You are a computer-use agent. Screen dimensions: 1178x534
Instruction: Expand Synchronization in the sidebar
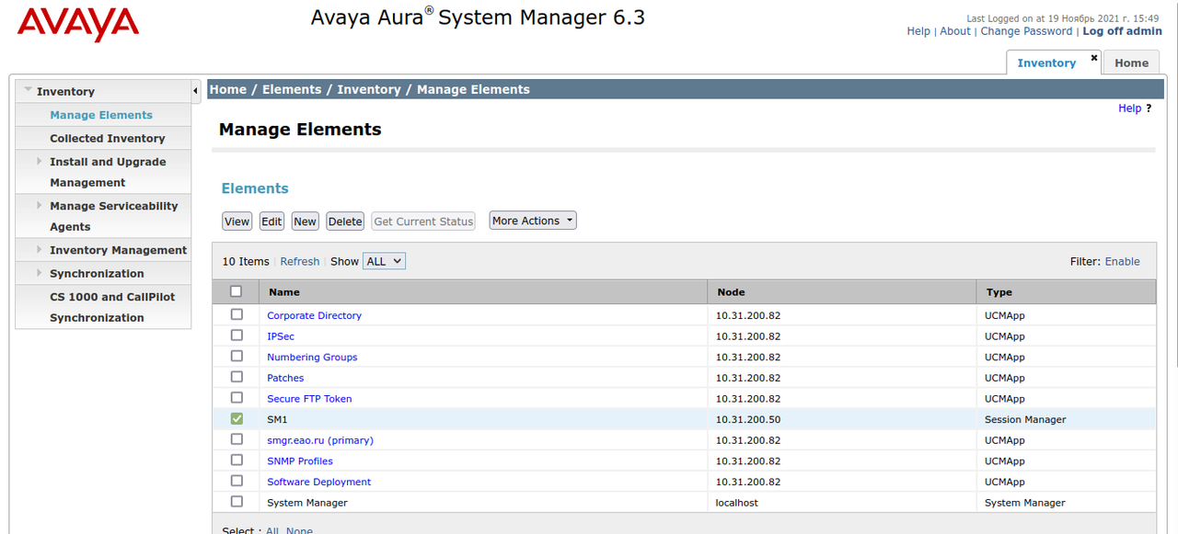40,273
